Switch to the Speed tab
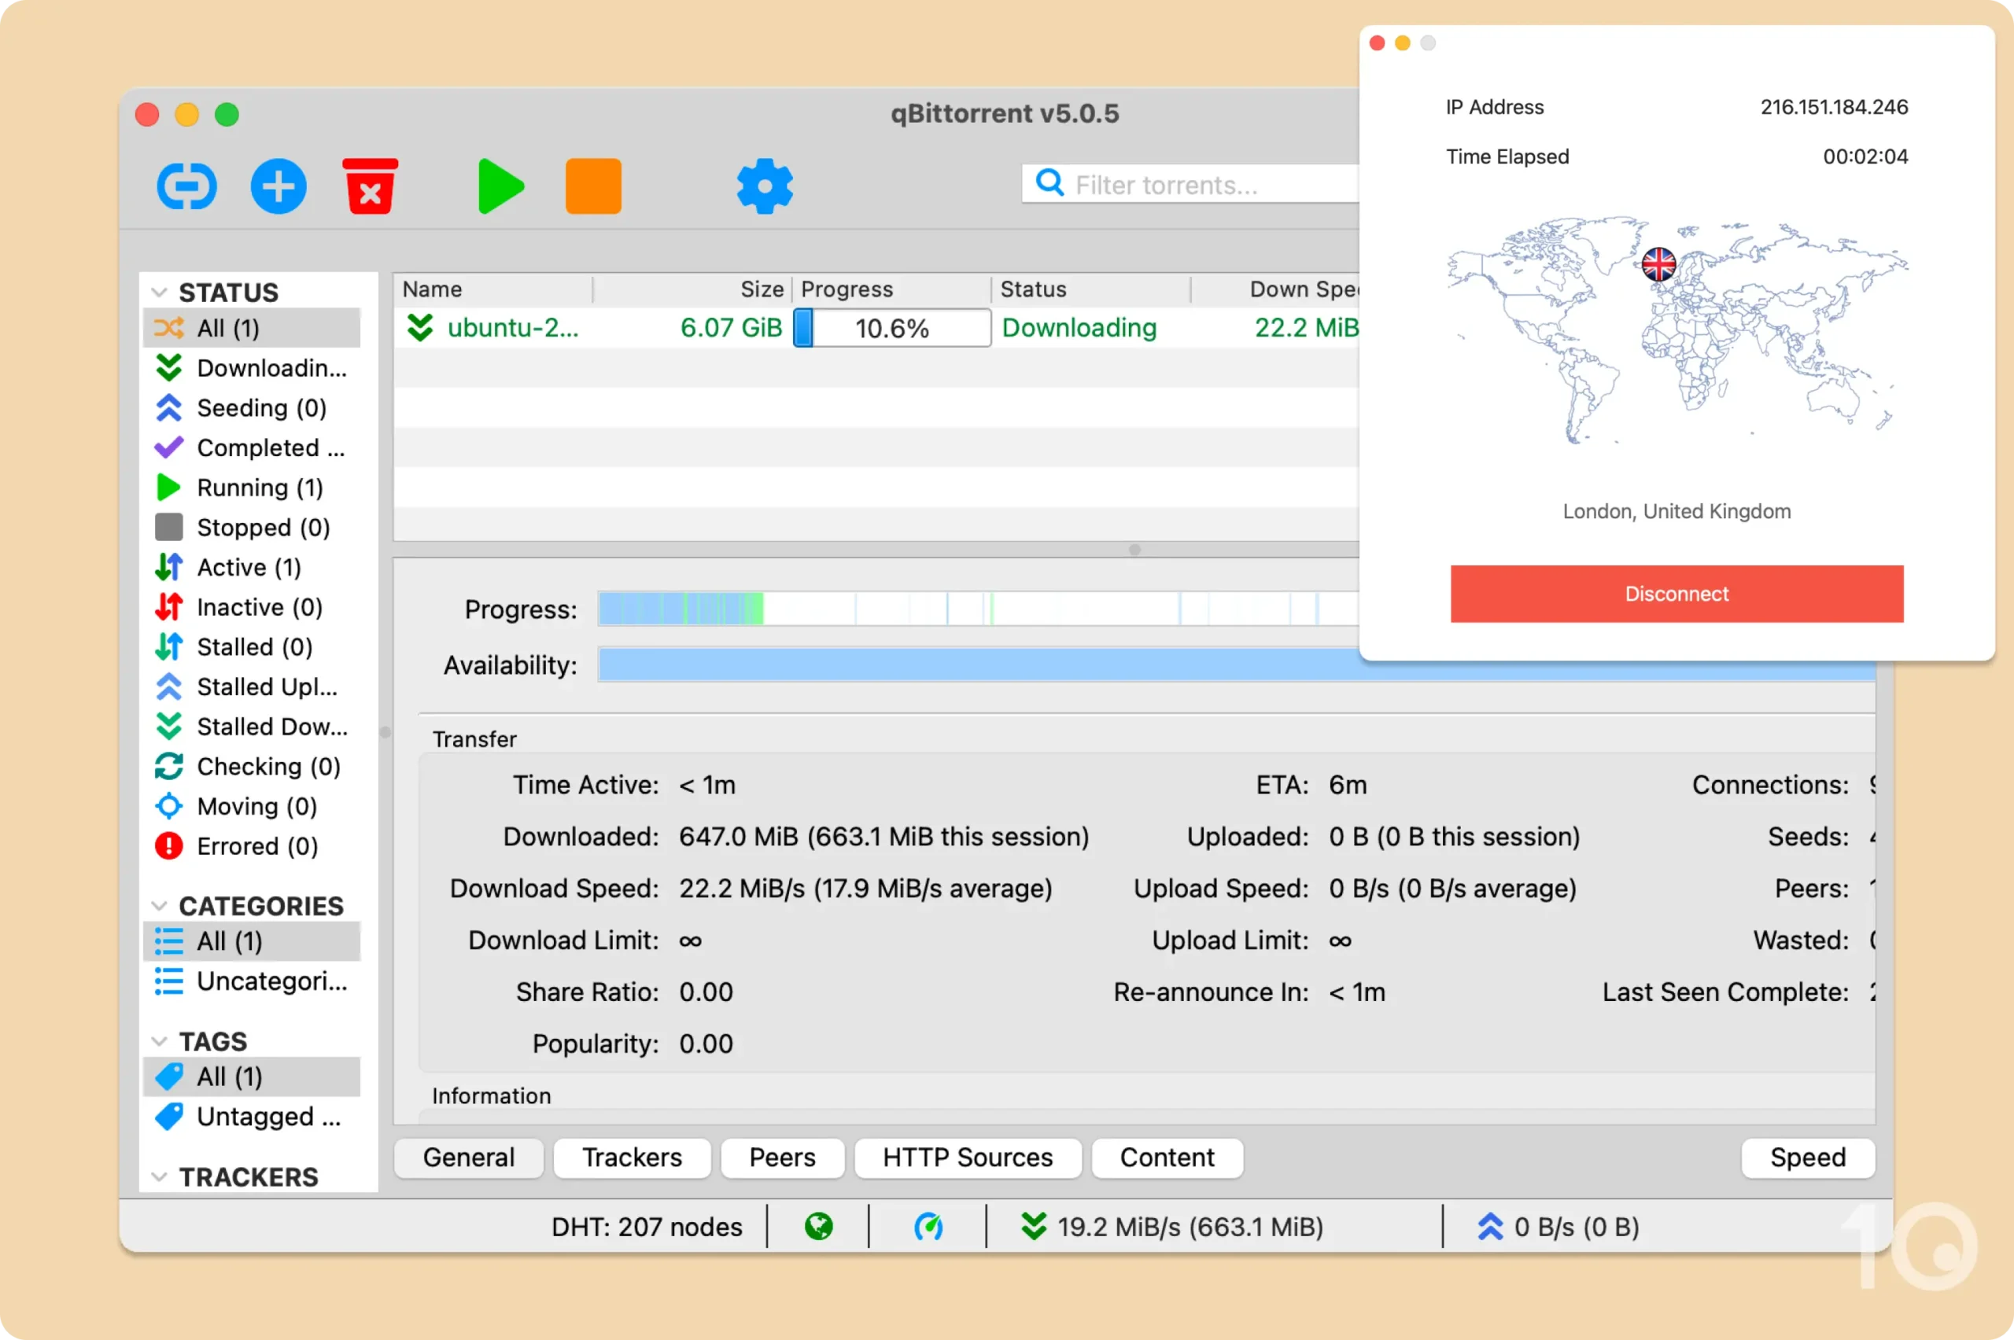The height and width of the screenshot is (1340, 2014). 1808,1158
